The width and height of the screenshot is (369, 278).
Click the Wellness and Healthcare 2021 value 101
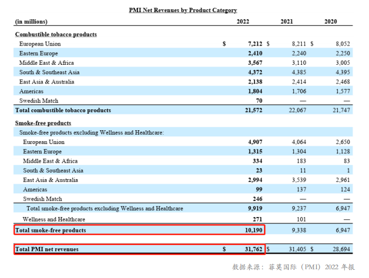click(x=301, y=219)
